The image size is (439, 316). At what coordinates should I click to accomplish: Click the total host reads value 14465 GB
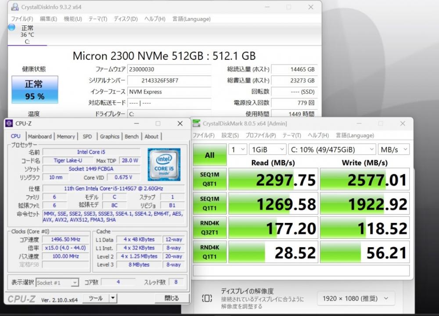[x=294, y=69]
